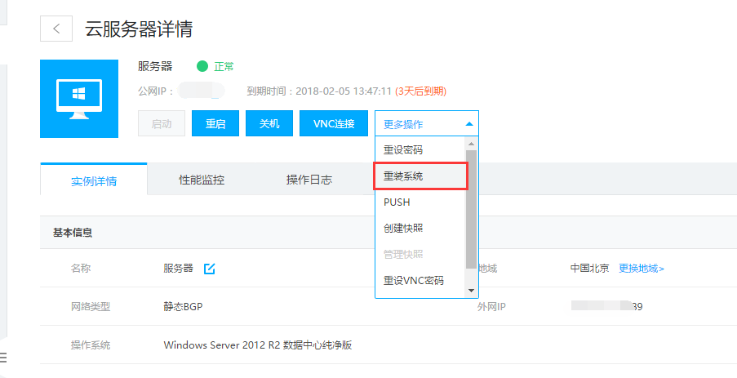This screenshot has height=378, width=737.
Task: Click the blue Windows server monitor icon
Action: (x=78, y=98)
